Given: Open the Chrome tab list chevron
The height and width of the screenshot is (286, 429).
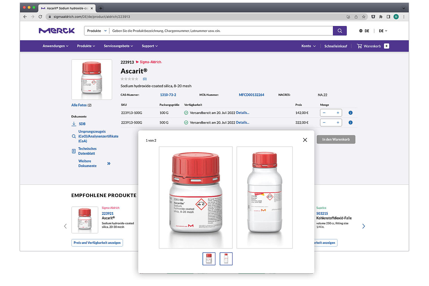Looking at the screenshot, I should pos(404,8).
